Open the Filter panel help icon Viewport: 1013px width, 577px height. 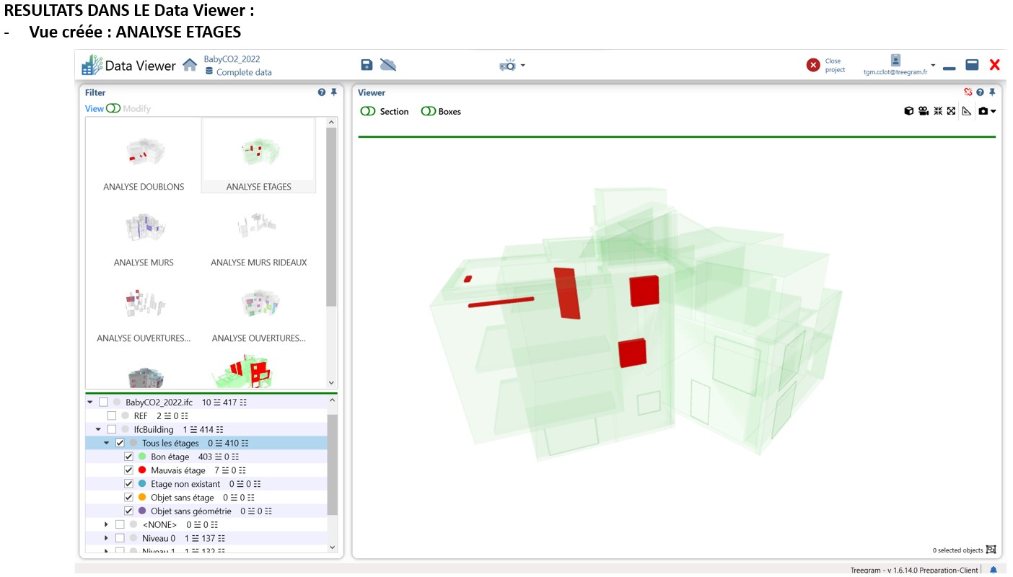[321, 92]
